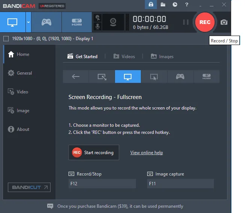The height and width of the screenshot is (213, 245).
Task: Open the About section
Action: pos(29,129)
